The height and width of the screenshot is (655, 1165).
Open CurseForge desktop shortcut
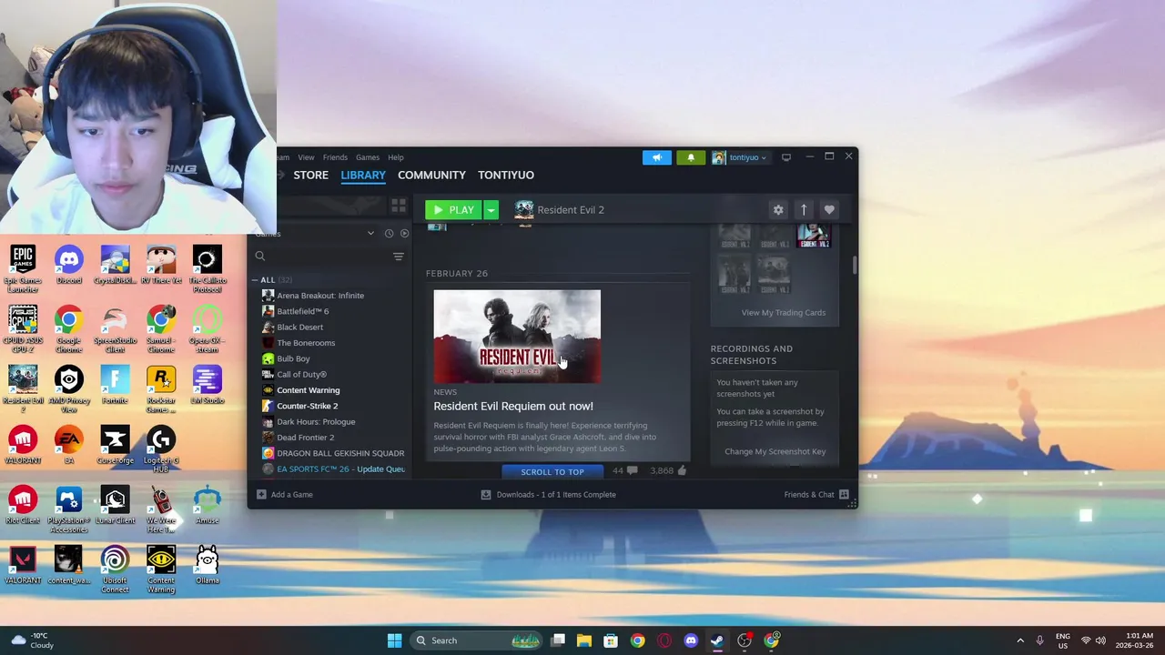coord(115,445)
